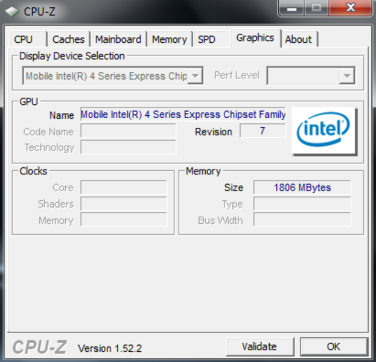
Task: Select the Mainboard tab
Action: point(118,39)
